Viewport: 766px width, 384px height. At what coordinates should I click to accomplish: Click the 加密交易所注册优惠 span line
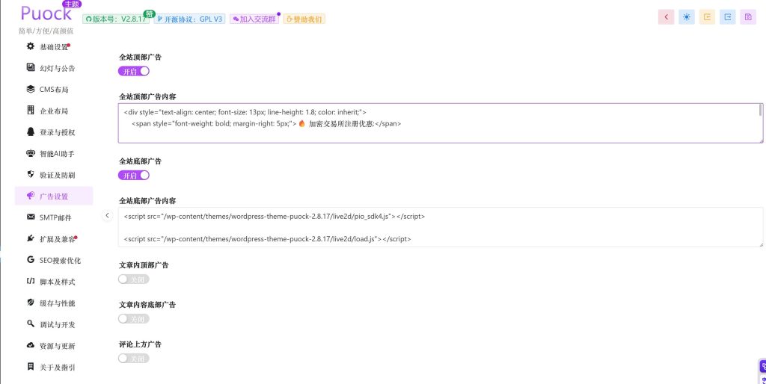[x=266, y=124]
